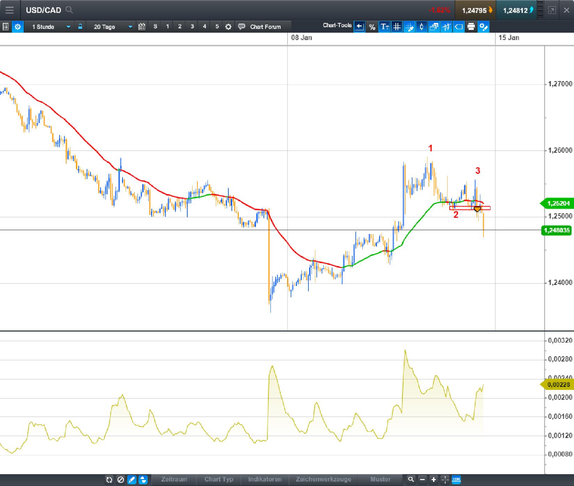Toggle the crosshair cursor in the bottom bar
The image size is (574, 486).
445,479
